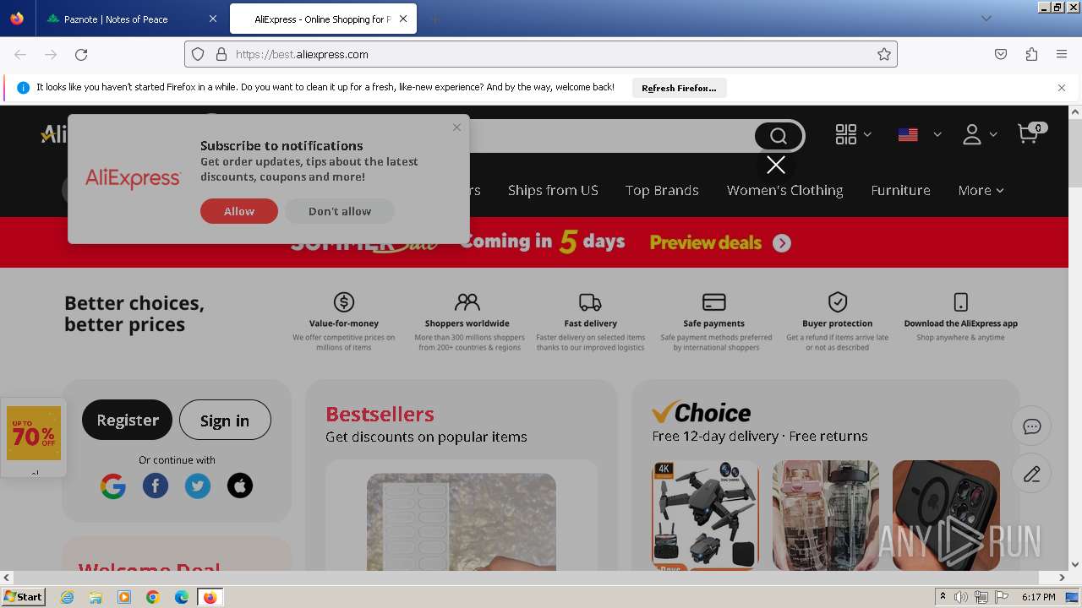Open the QR code app download icon

tap(846, 134)
